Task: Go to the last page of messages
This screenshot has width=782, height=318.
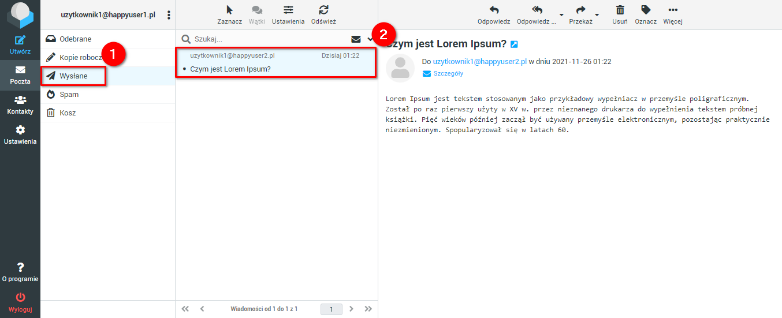Action: (x=368, y=309)
